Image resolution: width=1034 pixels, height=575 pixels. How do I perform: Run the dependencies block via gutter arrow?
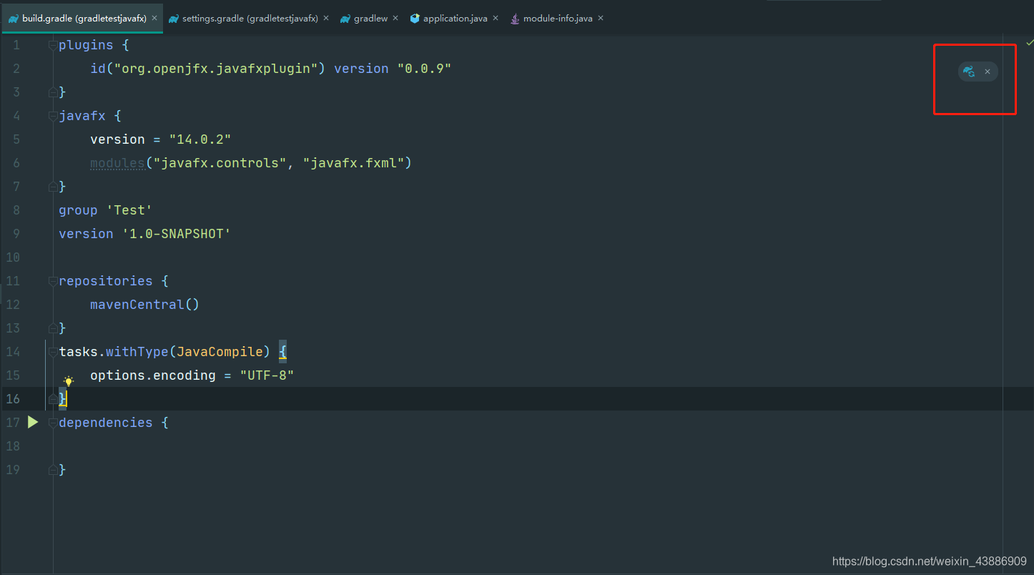tap(33, 422)
